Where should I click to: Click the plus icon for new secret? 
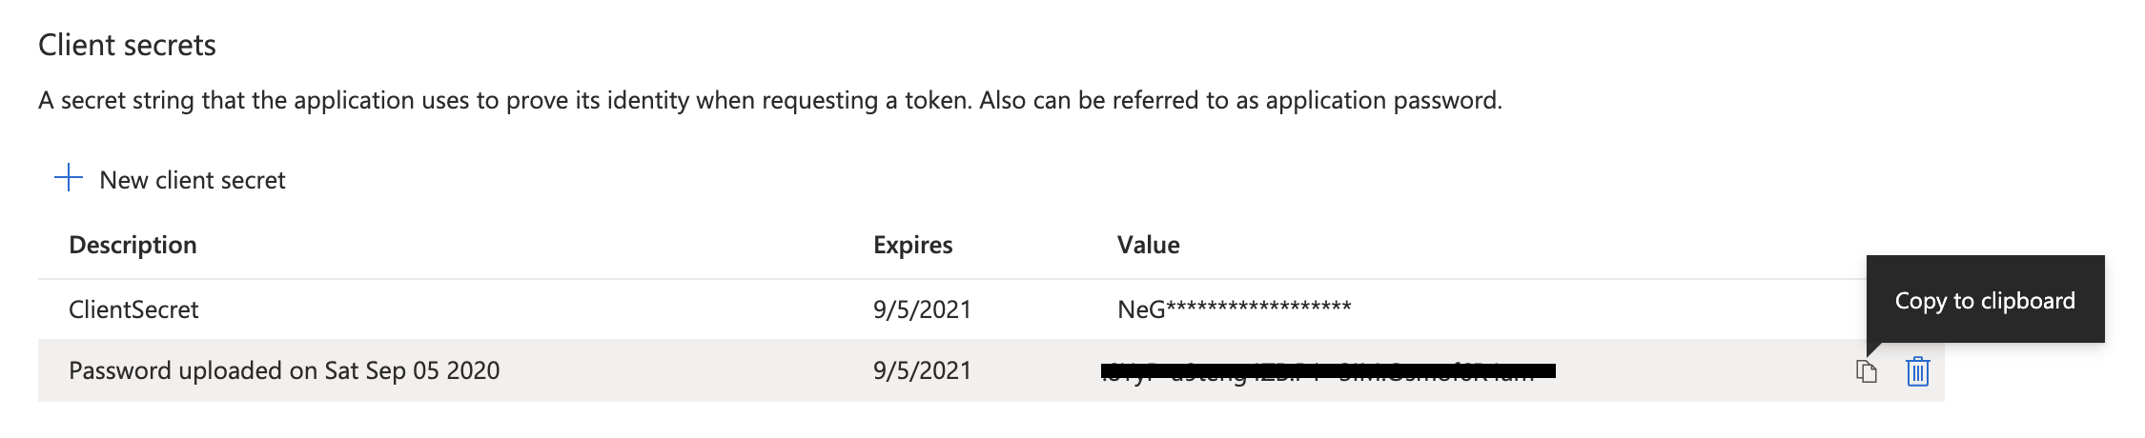coord(69,178)
